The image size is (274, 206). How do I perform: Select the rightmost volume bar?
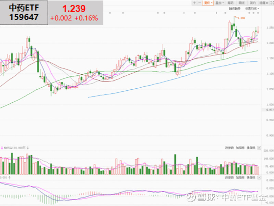point(258,171)
